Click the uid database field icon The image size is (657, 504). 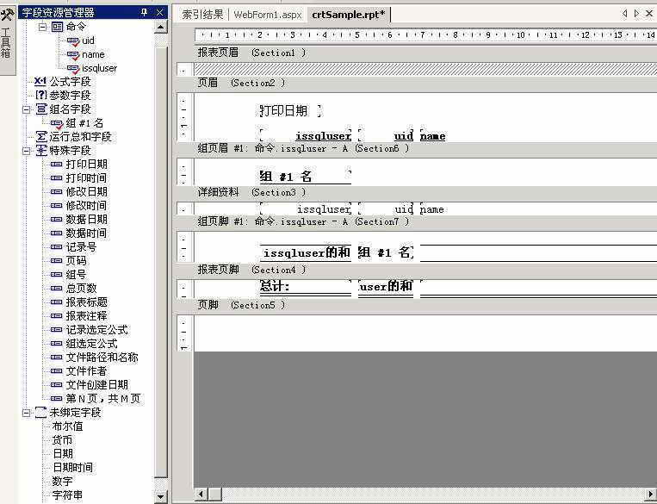pyautogui.click(x=73, y=40)
